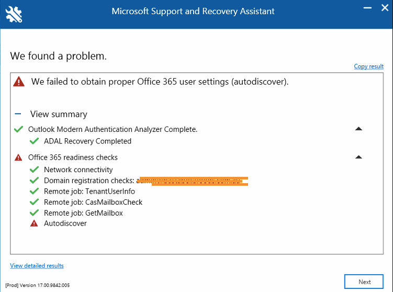This screenshot has height=292, width=393.
Task: Click the red warning icon beside autodiscover failure
Action: point(19,82)
